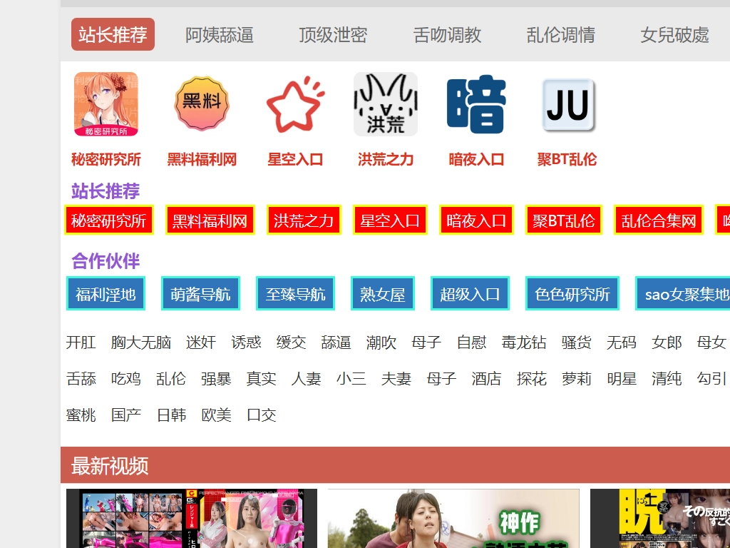Image resolution: width=730 pixels, height=548 pixels.
Task: Click the 秘密研究所 anime girl icon
Action: pos(106,104)
